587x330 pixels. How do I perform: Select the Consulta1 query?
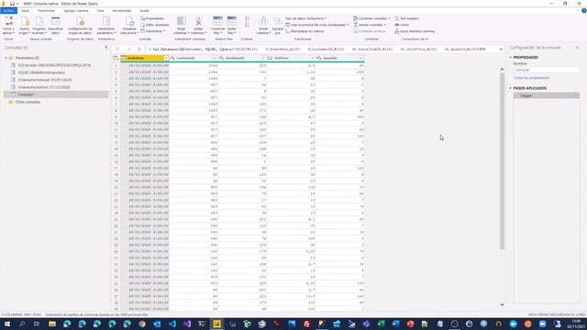pyautogui.click(x=56, y=94)
